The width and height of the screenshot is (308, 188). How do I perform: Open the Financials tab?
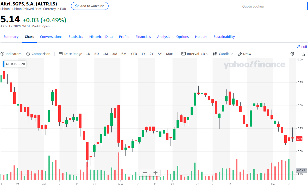point(143,37)
